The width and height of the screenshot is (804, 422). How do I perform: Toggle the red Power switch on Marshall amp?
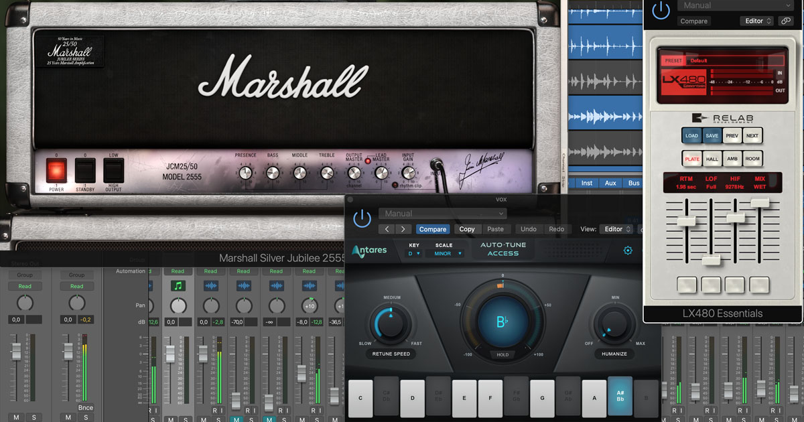pos(56,171)
